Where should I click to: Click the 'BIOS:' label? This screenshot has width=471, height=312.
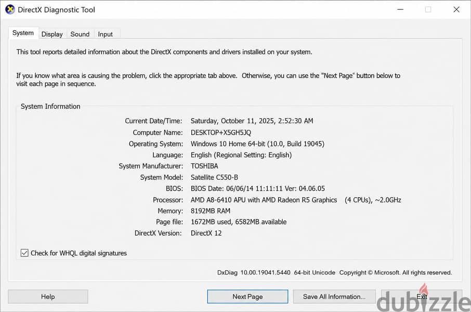pyautogui.click(x=174, y=188)
